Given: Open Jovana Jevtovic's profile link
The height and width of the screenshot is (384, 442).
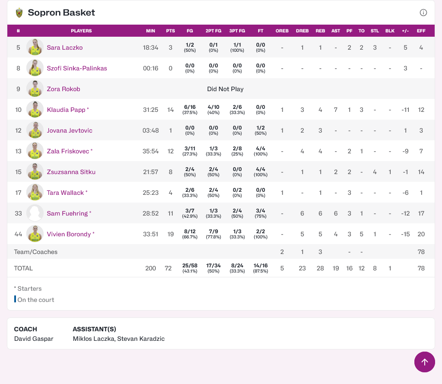Looking at the screenshot, I should coord(69,130).
